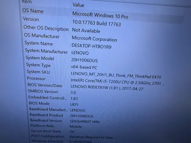Viewport: 191px width, 143px height.
Task: Select the Other OS Description row
Action: (46, 28)
